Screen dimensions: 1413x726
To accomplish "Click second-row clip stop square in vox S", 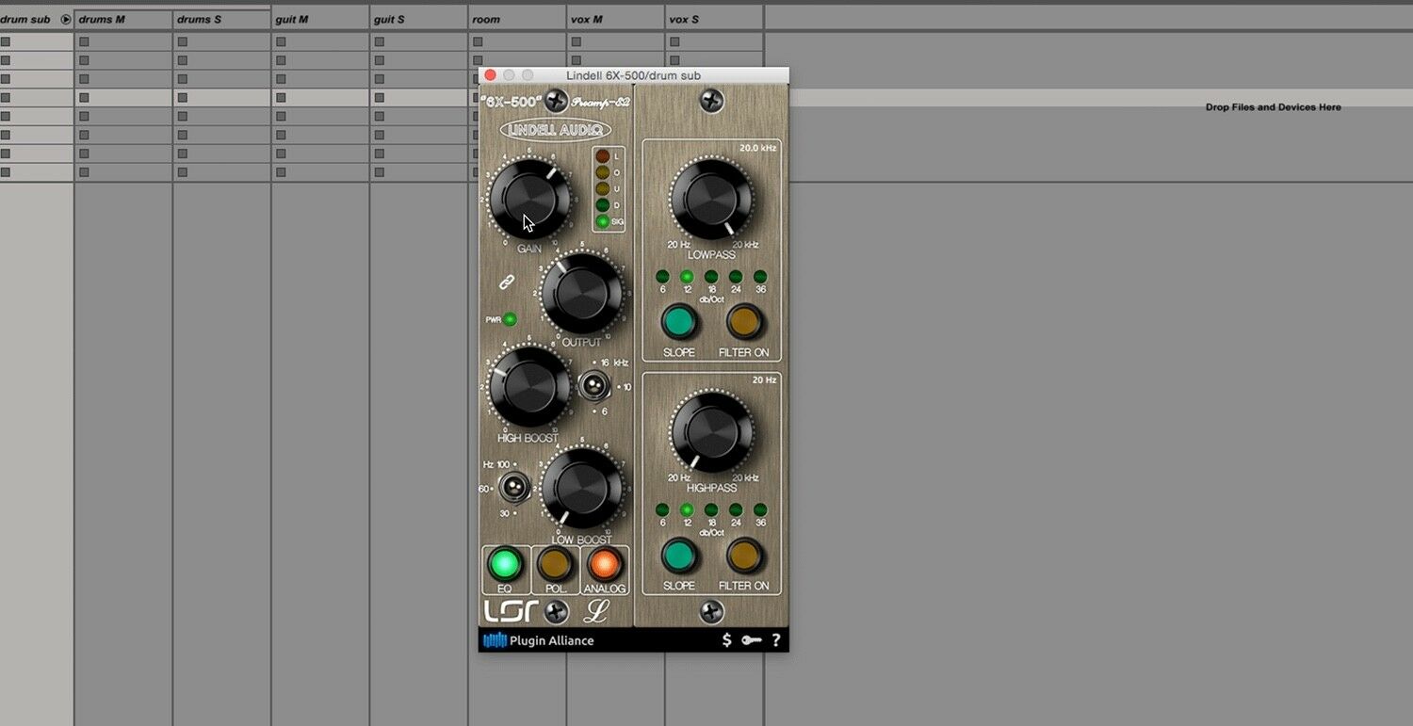I will tap(674, 60).
